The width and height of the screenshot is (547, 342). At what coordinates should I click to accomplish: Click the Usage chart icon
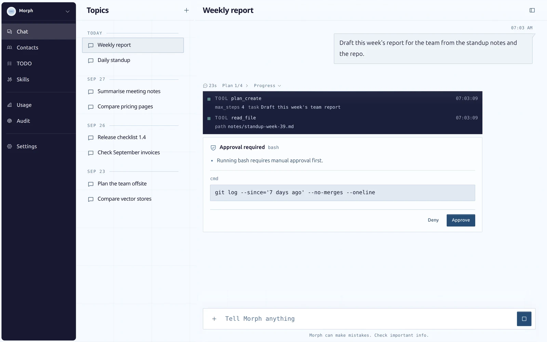point(10,105)
